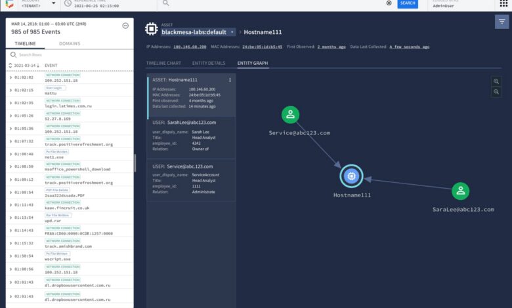The height and width of the screenshot is (308, 512).
Task: Switch to the DOMAINS tab
Action: (70, 44)
